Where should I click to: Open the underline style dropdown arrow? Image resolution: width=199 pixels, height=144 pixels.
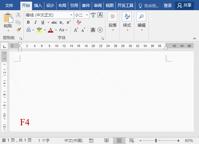(x=48, y=22)
